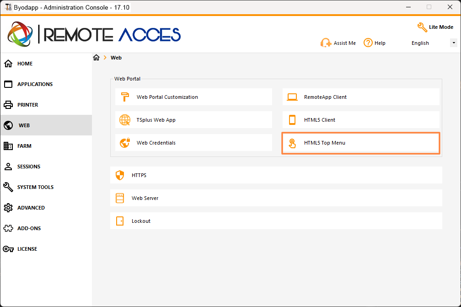The width and height of the screenshot is (461, 307).
Task: Open RemoteApp Client tile
Action: pos(361,97)
